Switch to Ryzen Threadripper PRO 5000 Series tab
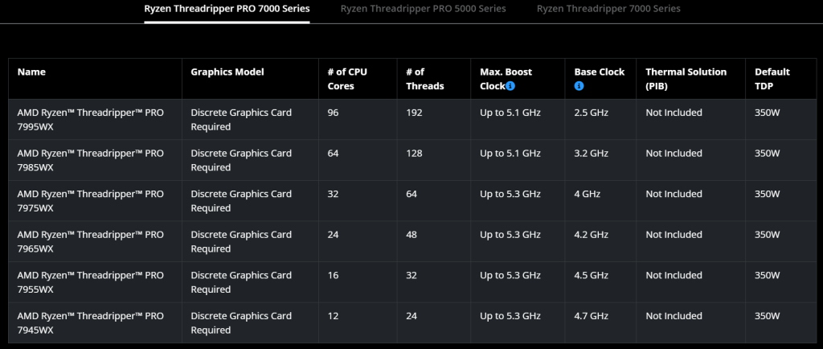823x349 pixels. tap(423, 9)
